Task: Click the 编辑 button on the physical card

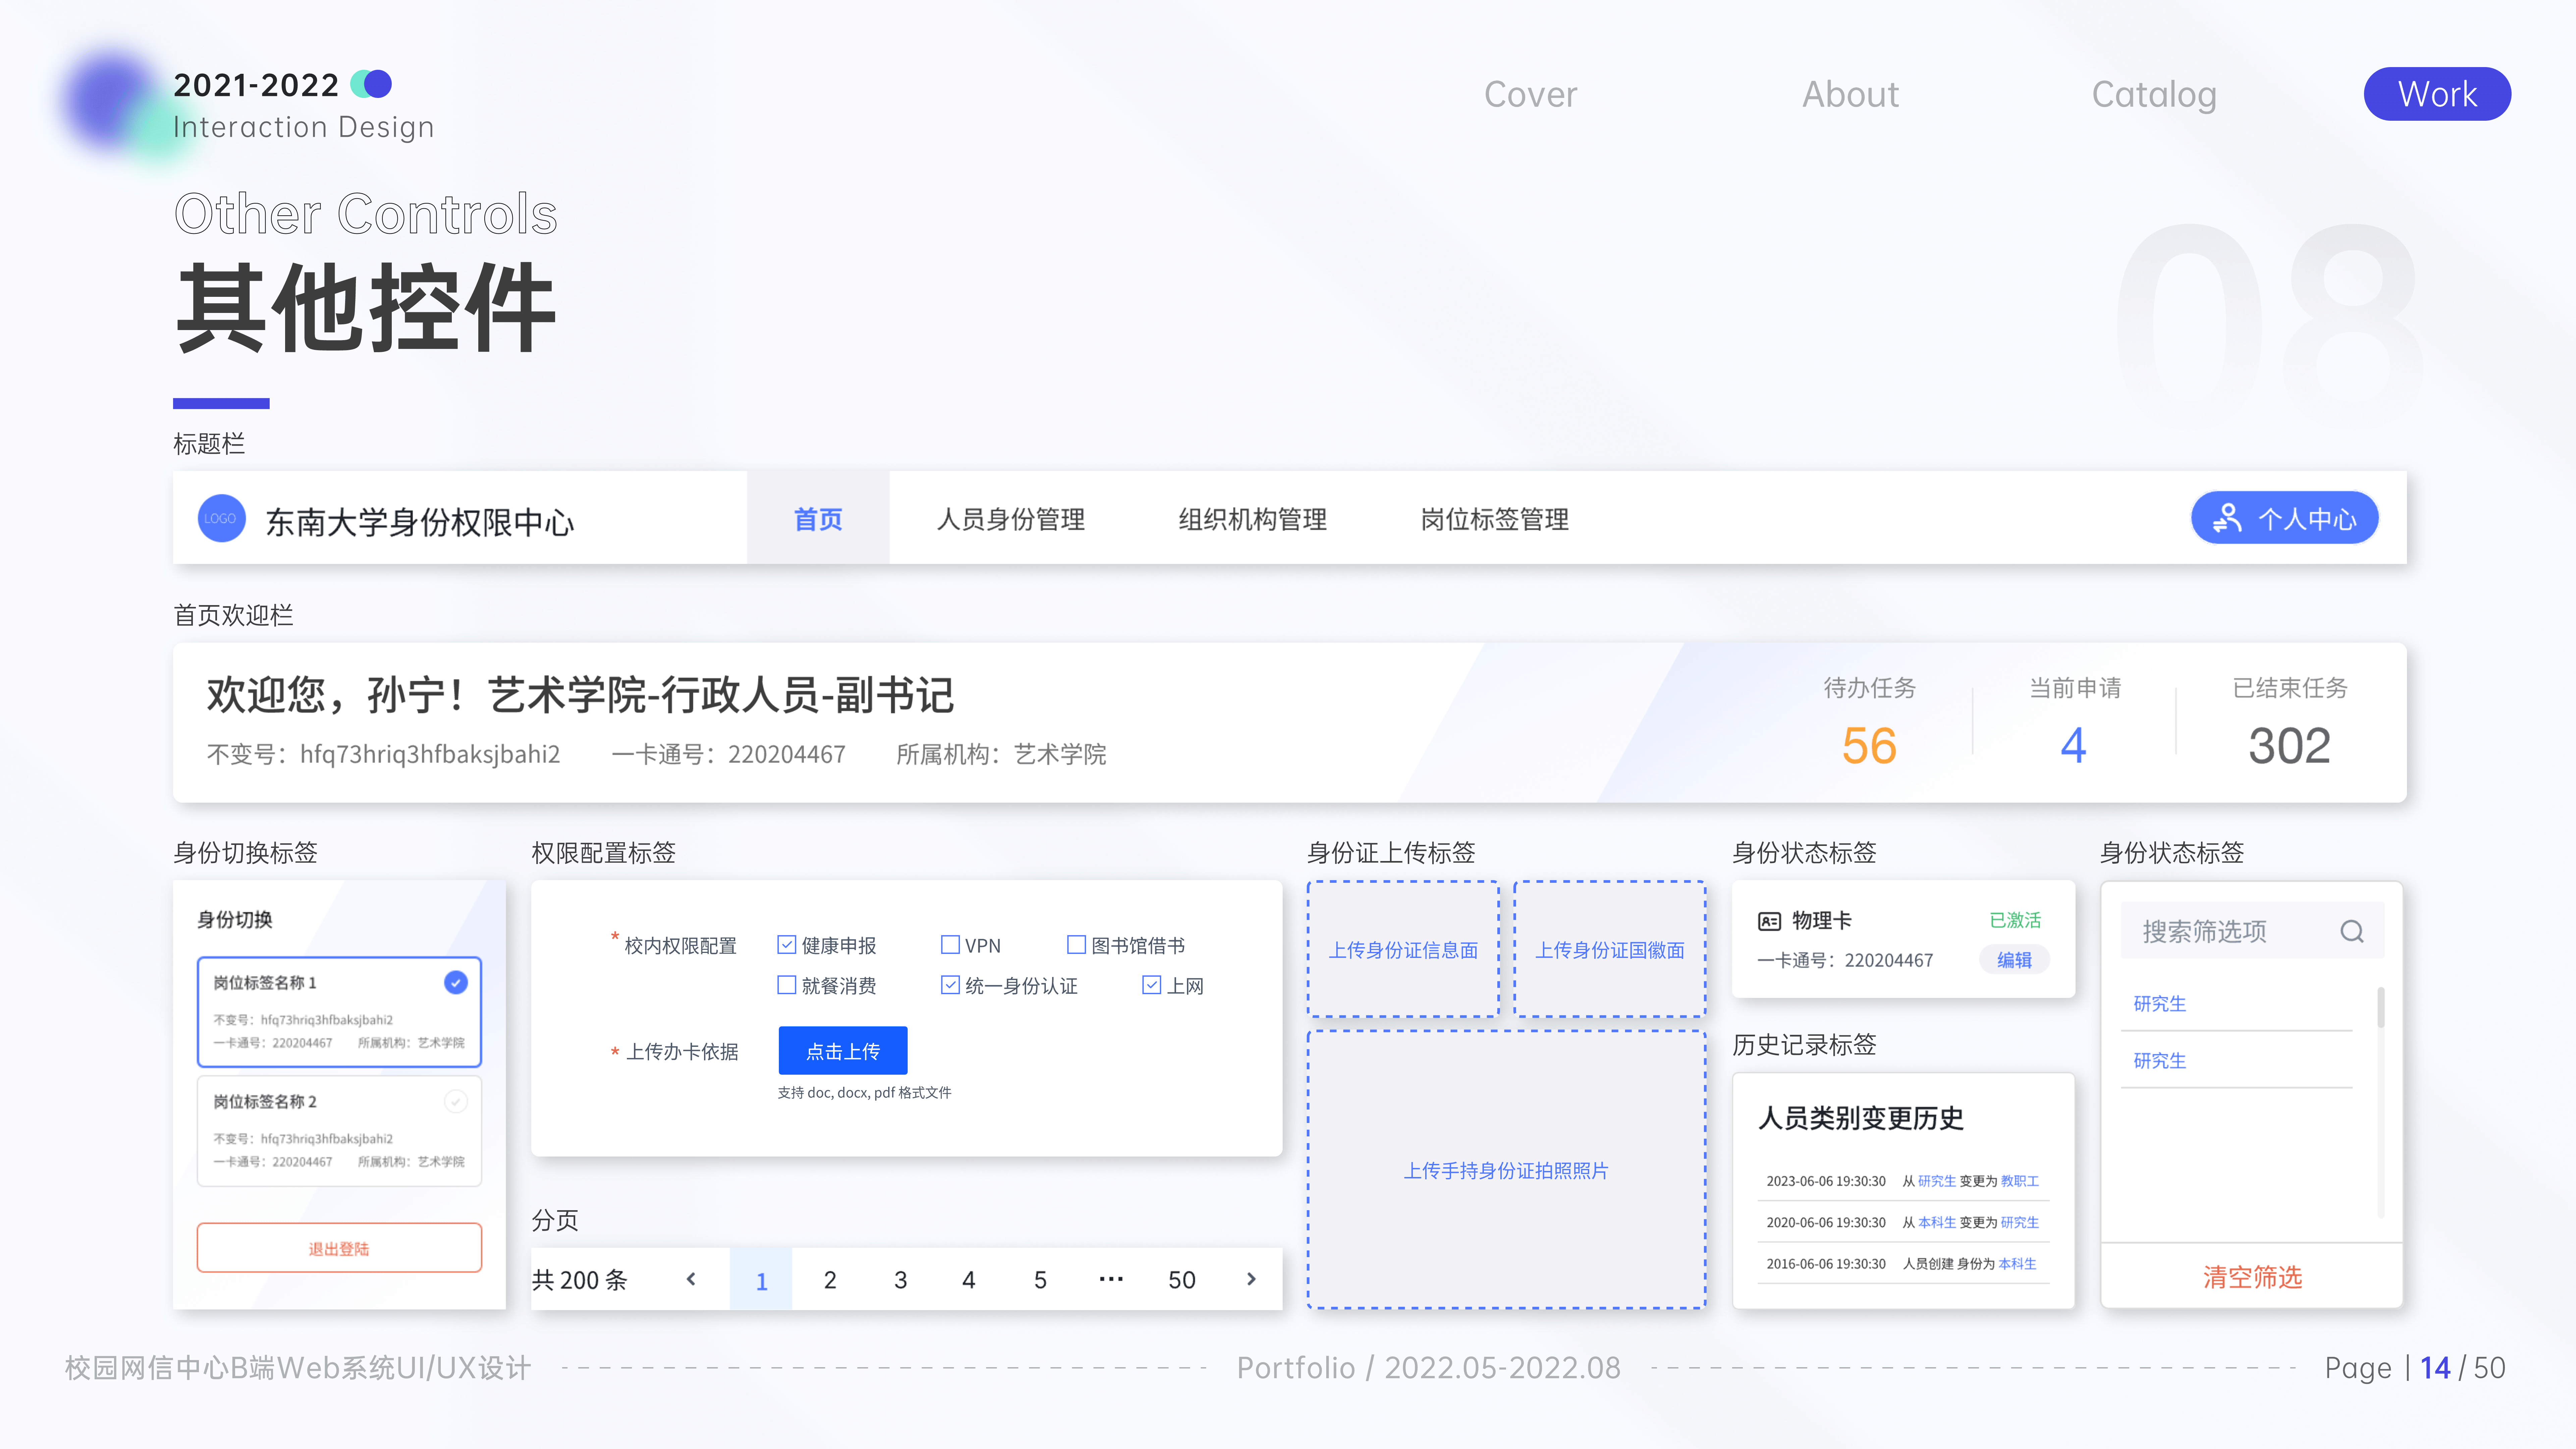Action: (2014, 960)
